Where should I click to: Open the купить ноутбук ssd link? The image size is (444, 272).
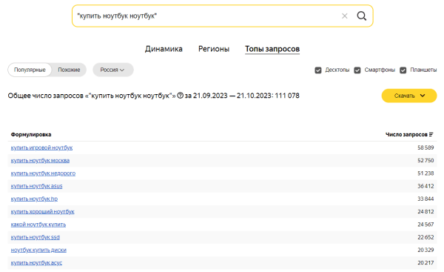[x=36, y=237]
